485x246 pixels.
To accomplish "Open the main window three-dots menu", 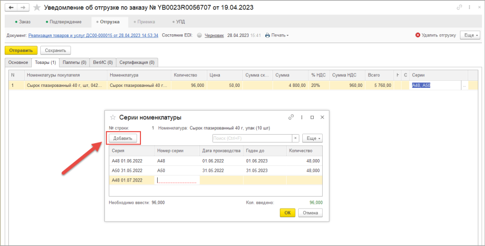I will click(x=469, y=7).
